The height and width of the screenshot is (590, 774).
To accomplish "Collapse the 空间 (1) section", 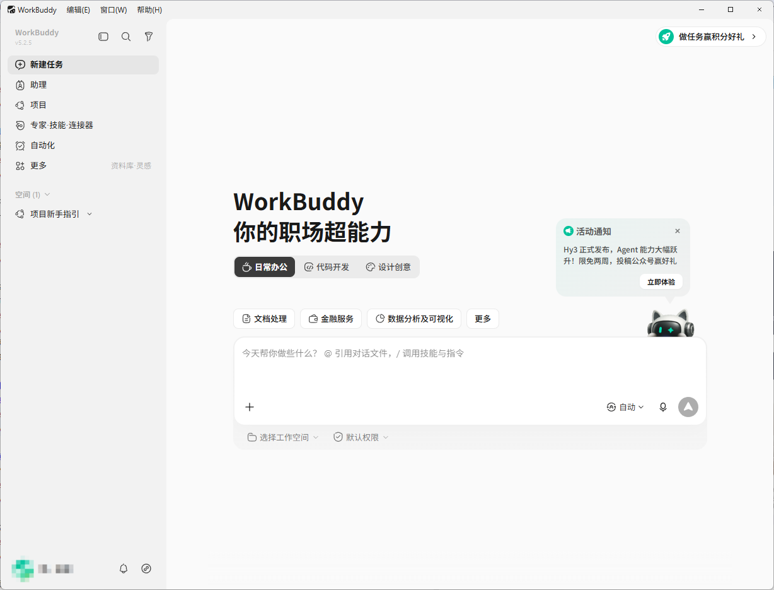I will pos(32,194).
